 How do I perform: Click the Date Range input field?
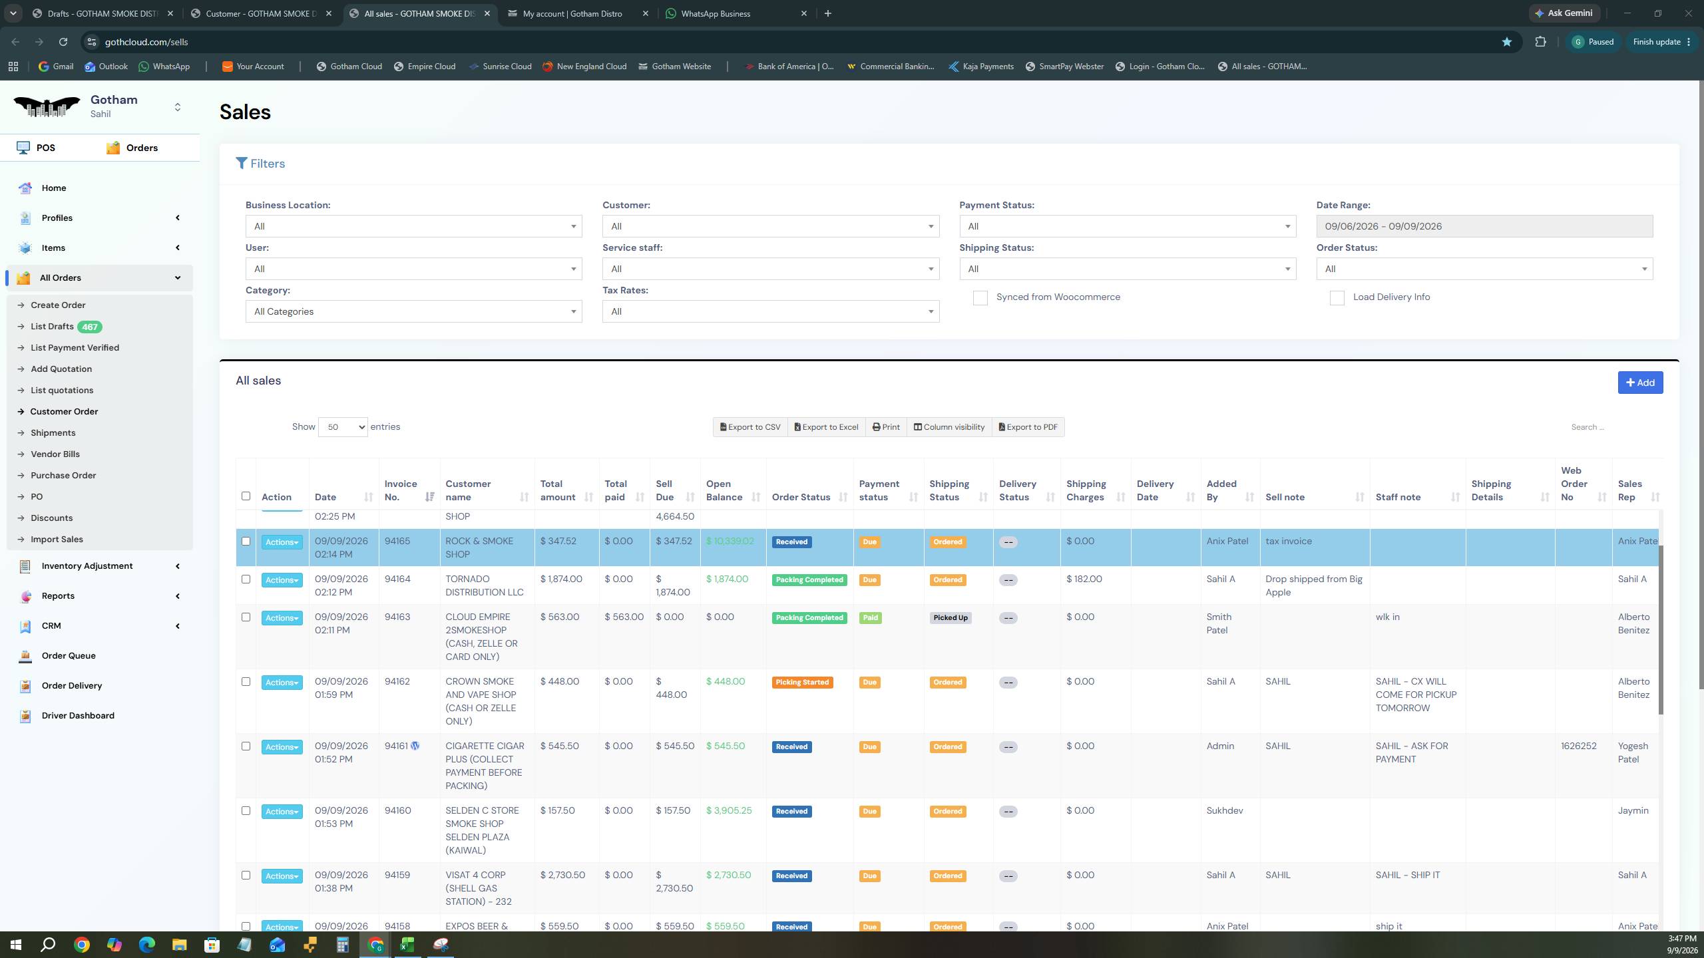click(x=1484, y=226)
